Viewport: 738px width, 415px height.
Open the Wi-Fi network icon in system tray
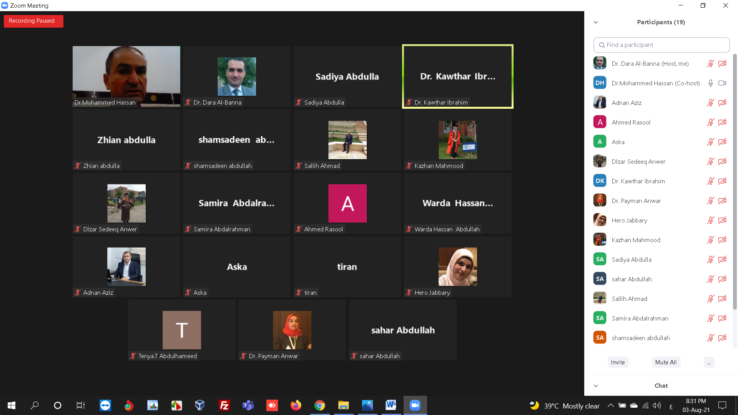tap(646, 405)
